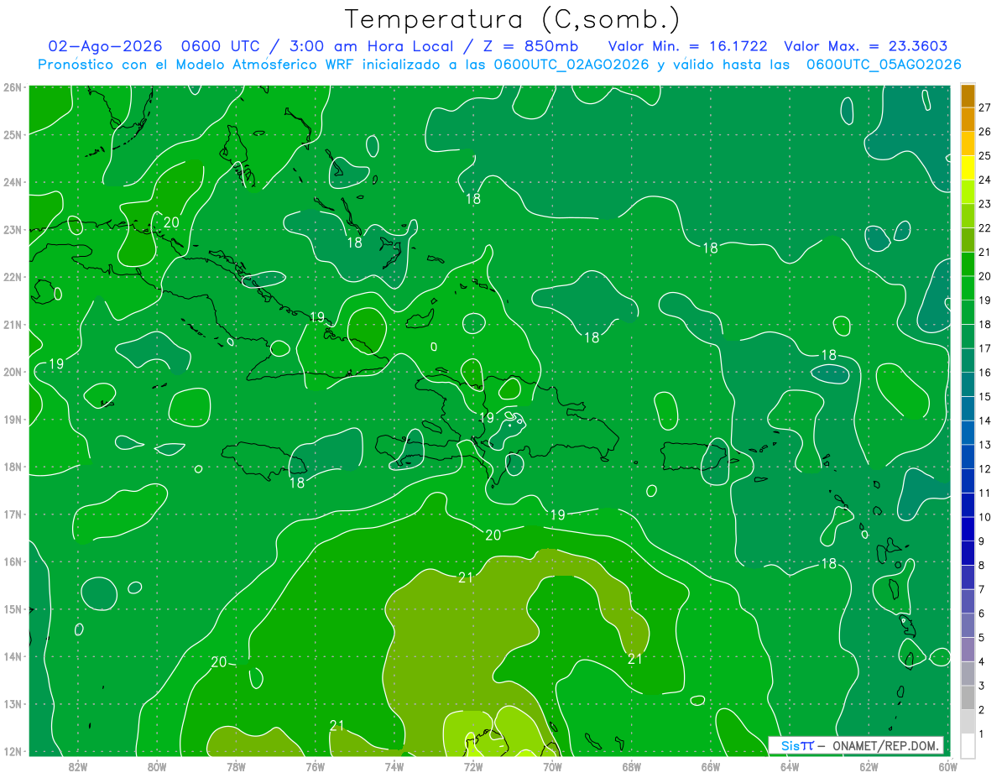The height and width of the screenshot is (778, 1007).
Task: Click color legend value '22'
Action: click(x=984, y=228)
